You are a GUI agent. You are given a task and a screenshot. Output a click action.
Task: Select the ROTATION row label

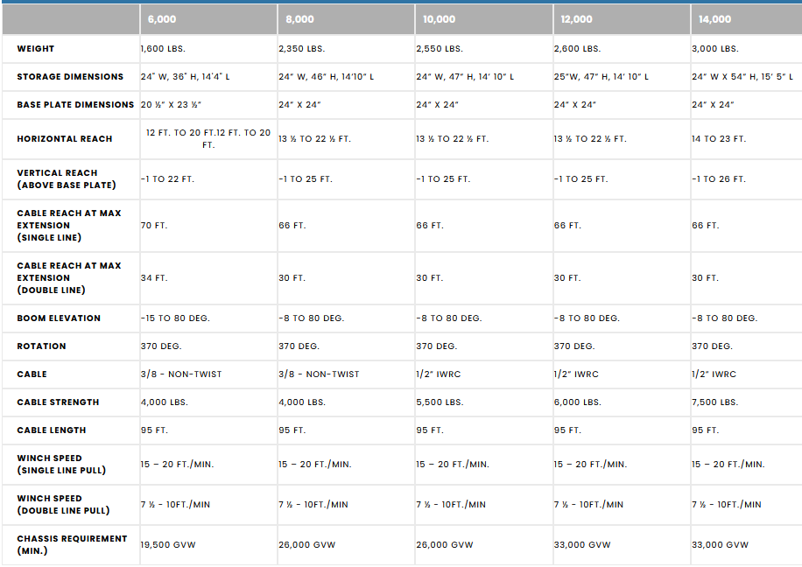tap(41, 346)
